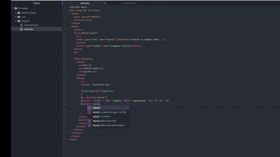Choose the mysqlnd_memcache_get_config suggestion
Screen dimensions: 280x157
click(108, 112)
